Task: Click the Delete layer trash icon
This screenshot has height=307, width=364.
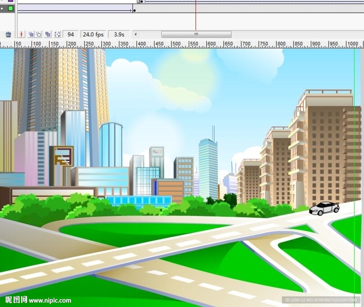Action: point(8,34)
